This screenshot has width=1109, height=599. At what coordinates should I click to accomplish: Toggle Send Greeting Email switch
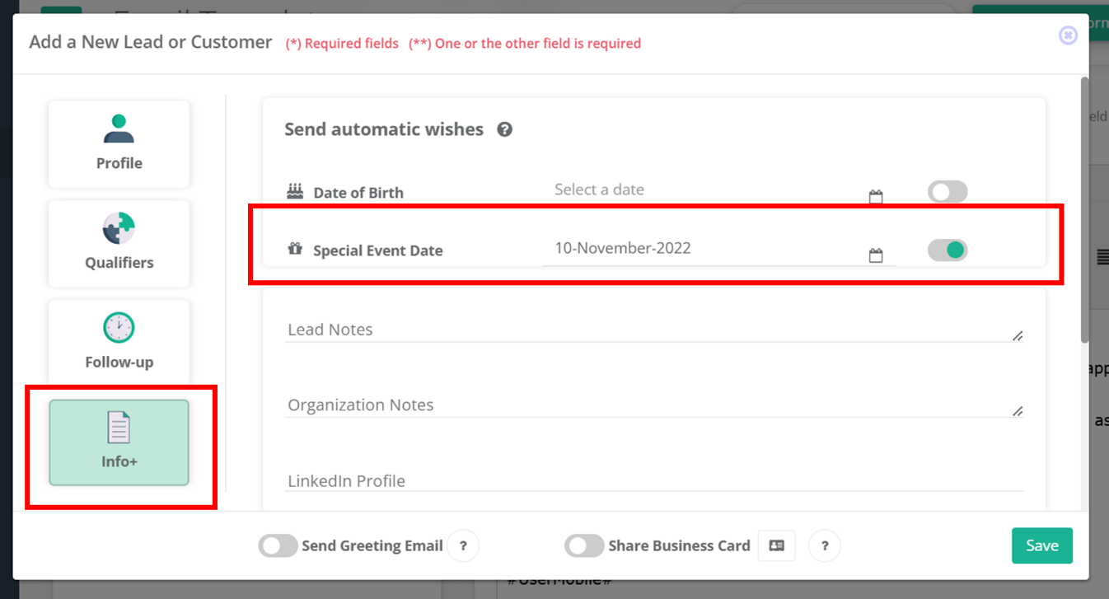click(278, 545)
